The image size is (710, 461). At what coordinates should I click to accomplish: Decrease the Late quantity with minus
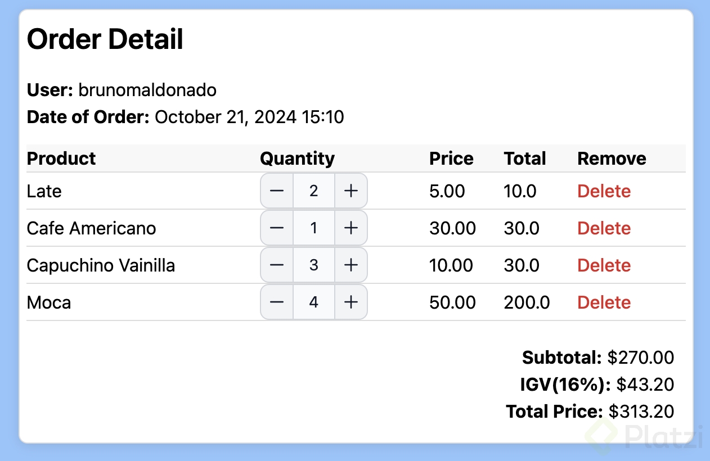coord(277,191)
